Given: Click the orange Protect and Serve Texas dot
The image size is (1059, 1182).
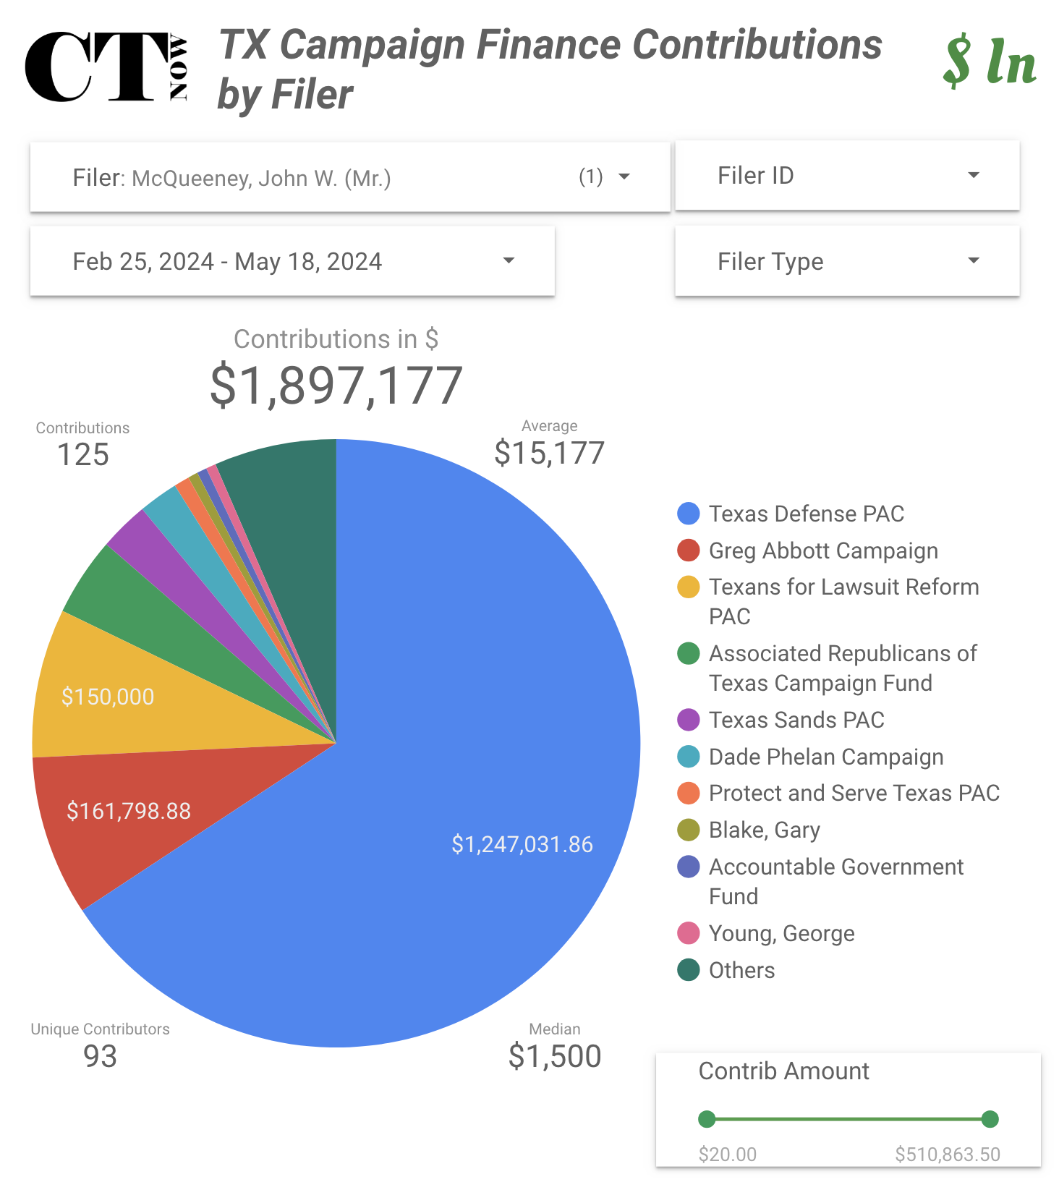Looking at the screenshot, I should coord(689,794).
